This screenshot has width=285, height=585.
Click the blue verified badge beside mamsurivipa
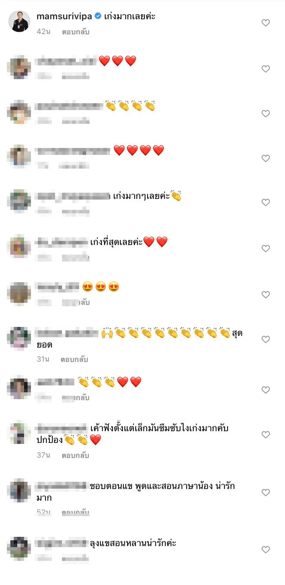click(98, 16)
